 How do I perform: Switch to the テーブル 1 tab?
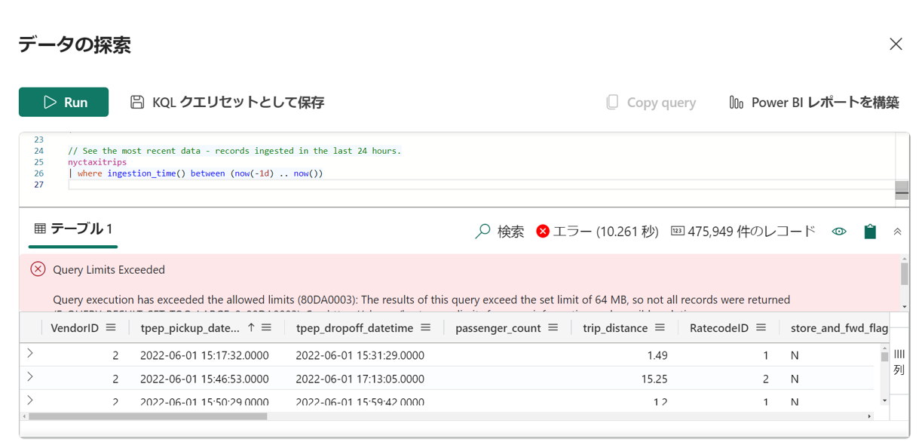73,229
